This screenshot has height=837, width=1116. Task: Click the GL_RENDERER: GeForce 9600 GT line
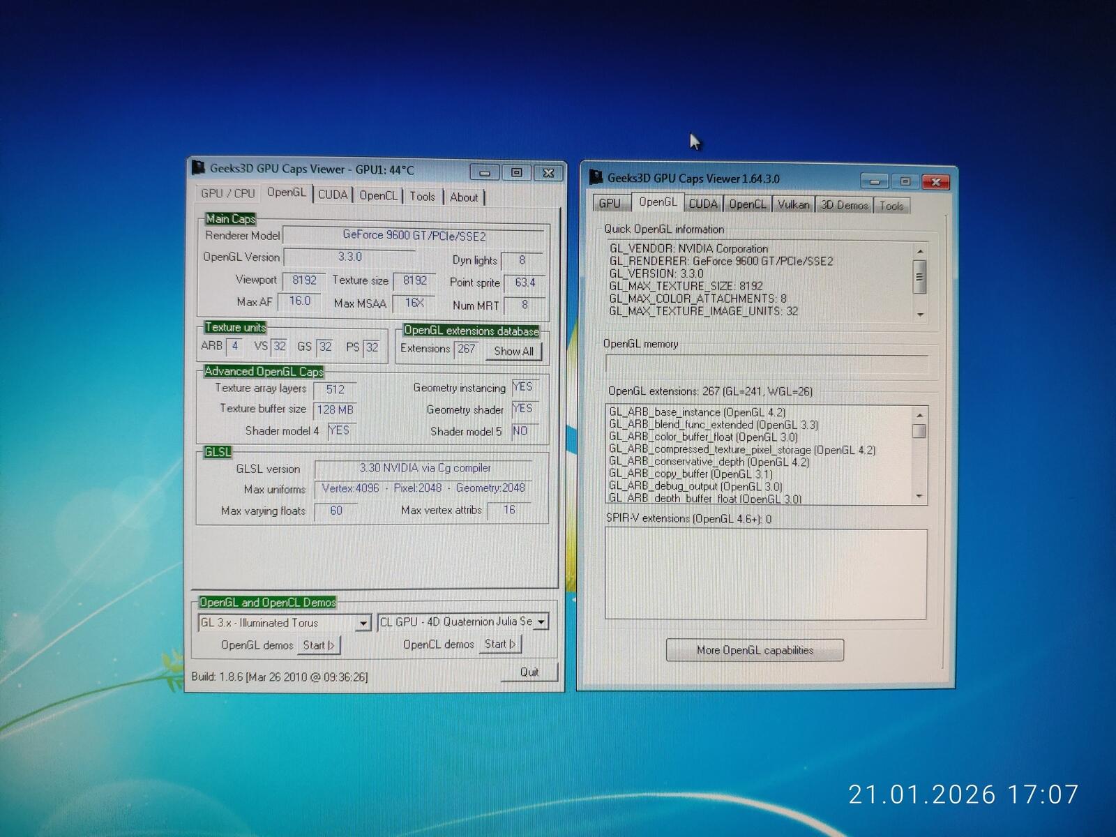[721, 261]
